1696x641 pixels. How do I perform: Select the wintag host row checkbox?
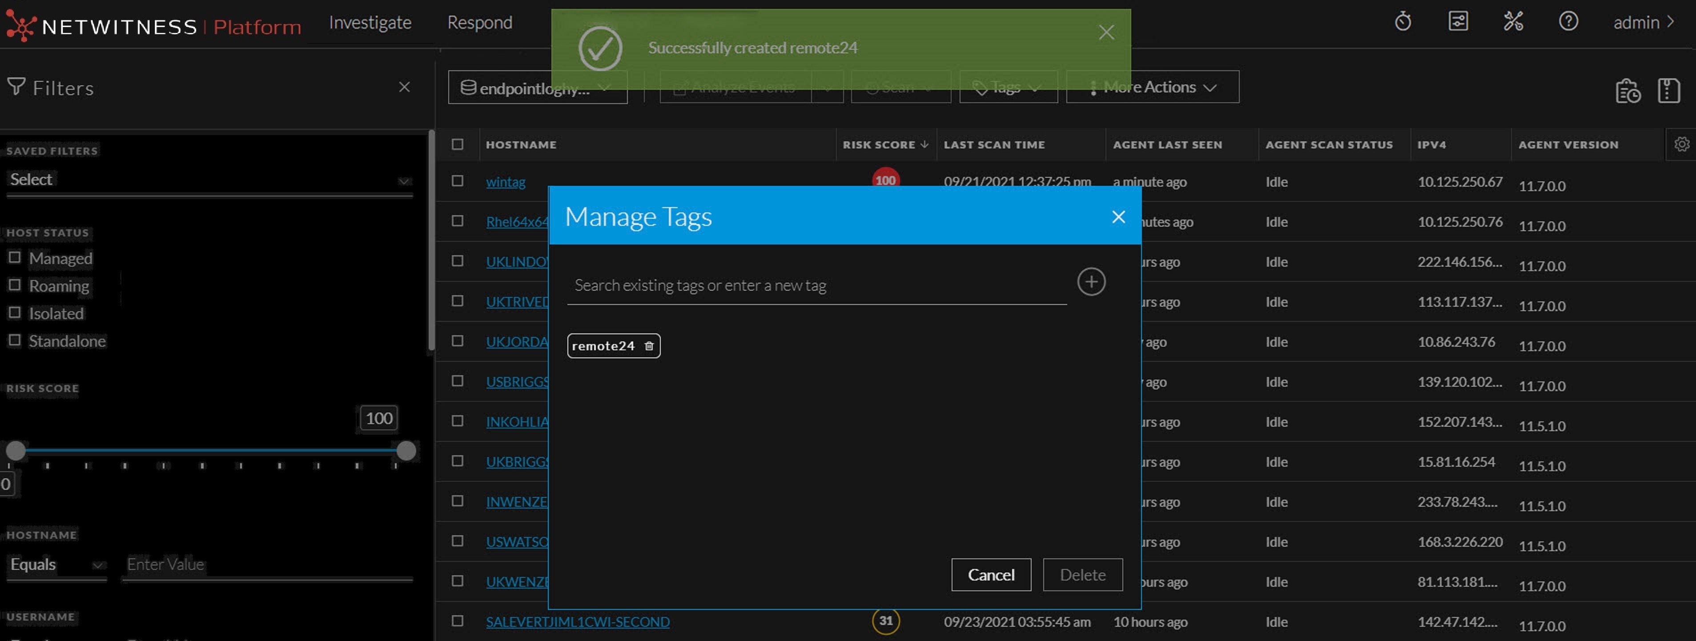(x=458, y=181)
